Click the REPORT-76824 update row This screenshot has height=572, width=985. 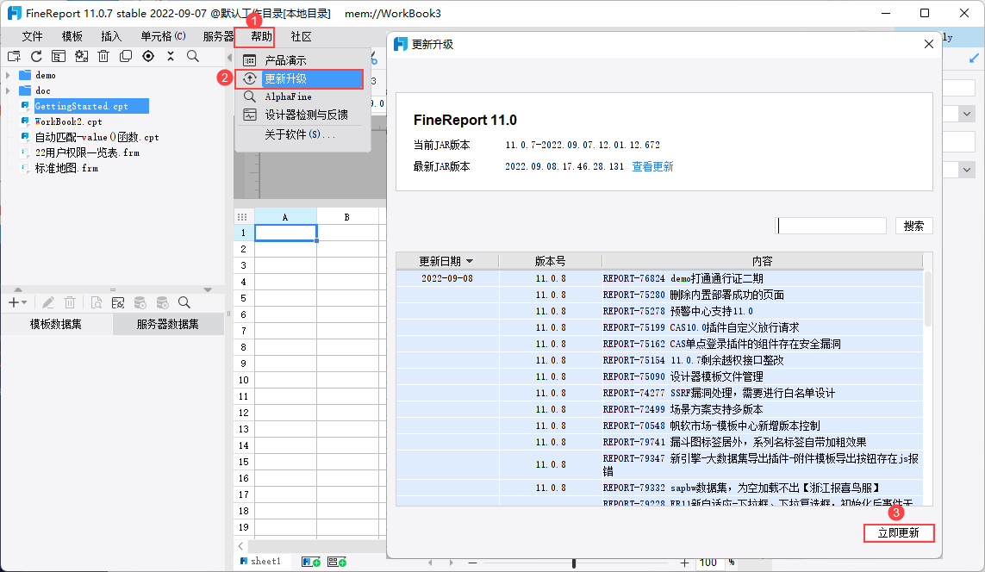[x=659, y=278]
